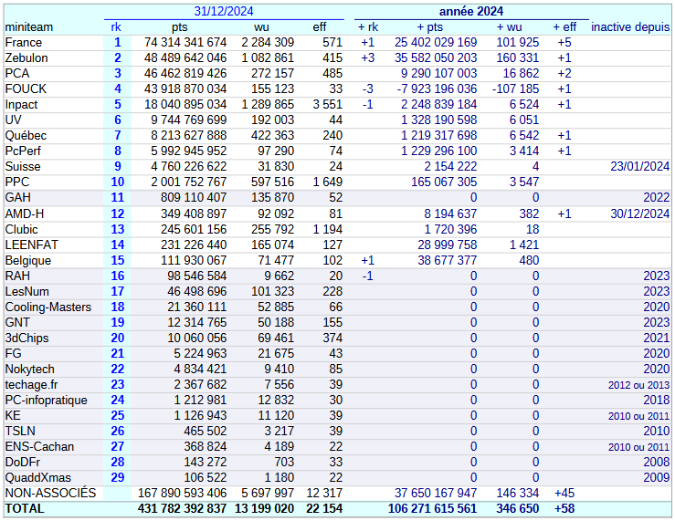
Task: Click the NON-ASSOCIÉS row label
Action: 50,493
